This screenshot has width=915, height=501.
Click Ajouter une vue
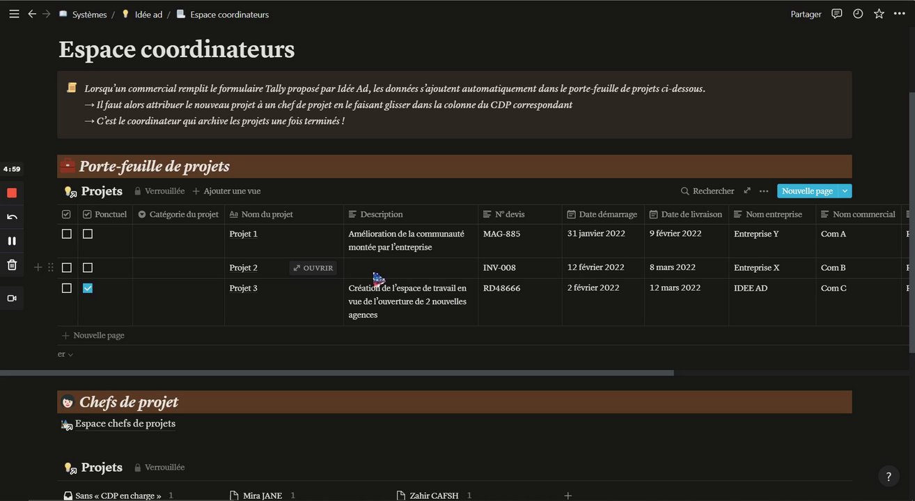tap(226, 191)
